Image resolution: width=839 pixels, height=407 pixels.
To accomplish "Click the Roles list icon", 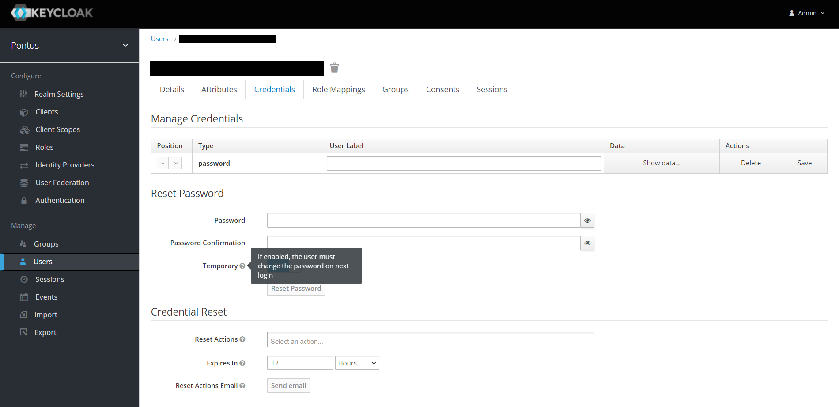I will pyautogui.click(x=24, y=148).
